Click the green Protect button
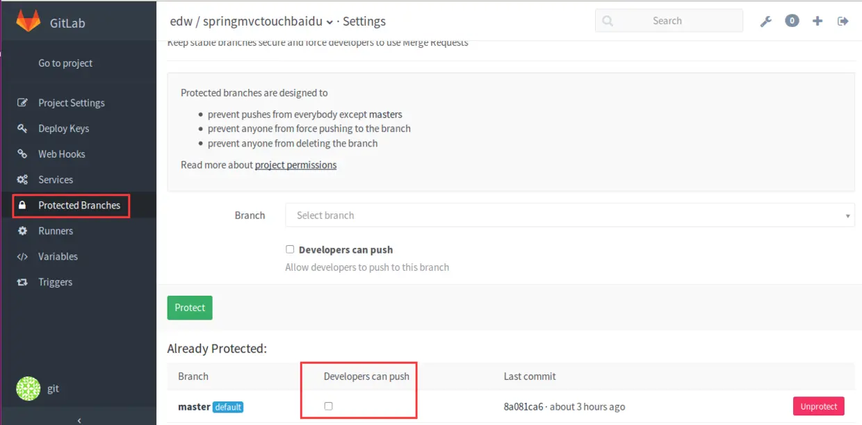 coord(190,308)
